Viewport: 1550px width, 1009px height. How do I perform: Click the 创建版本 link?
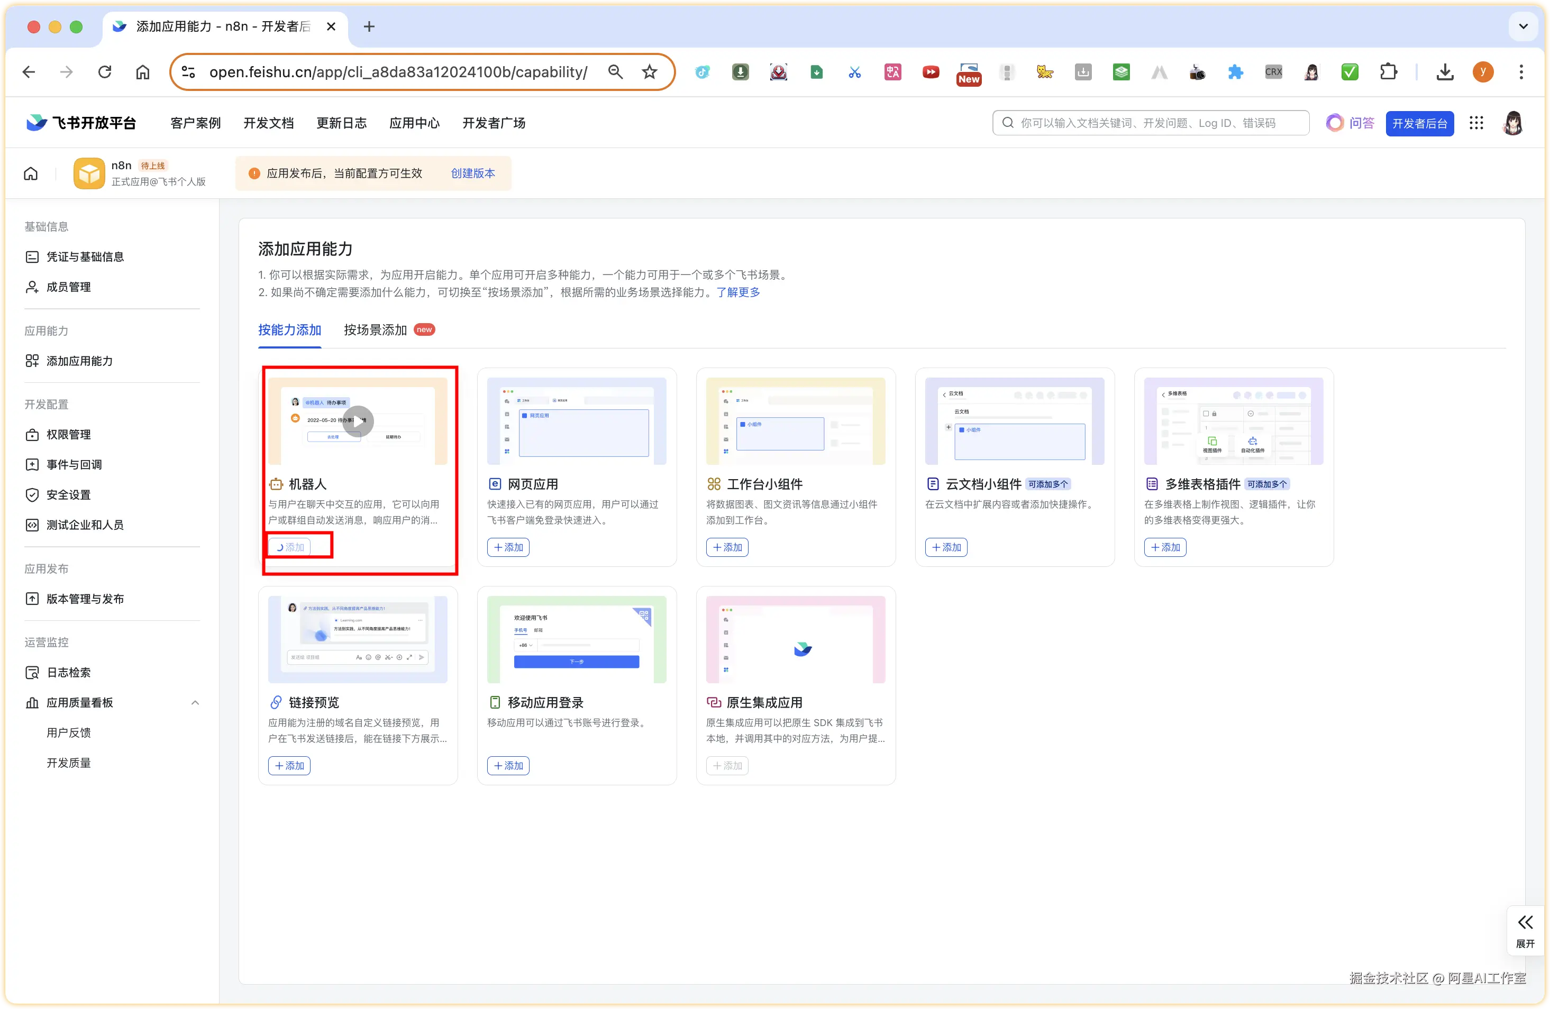(x=473, y=173)
